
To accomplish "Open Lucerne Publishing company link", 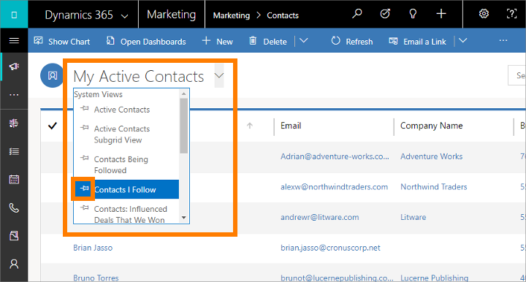I will pyautogui.click(x=435, y=278).
